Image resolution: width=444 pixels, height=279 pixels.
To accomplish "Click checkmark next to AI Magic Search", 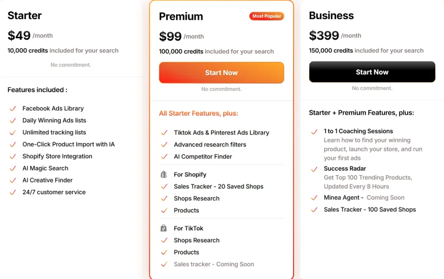I will pos(13,169).
